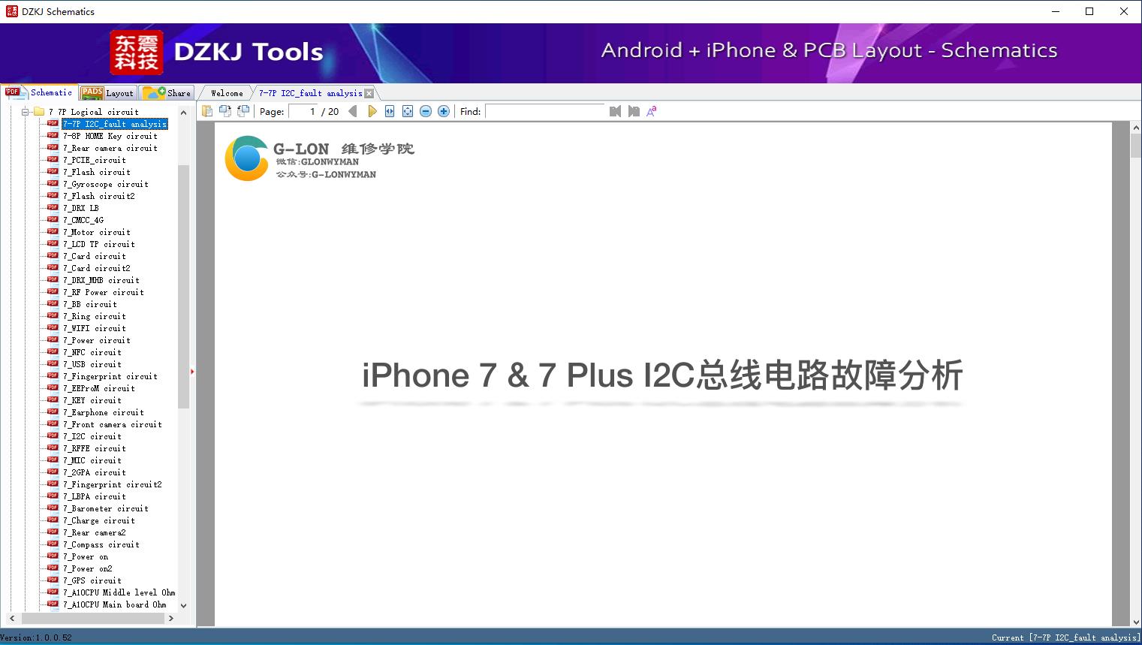Select 7_GPS circuit in the tree
Viewport: 1142px width, 645px height.
[x=92, y=580]
